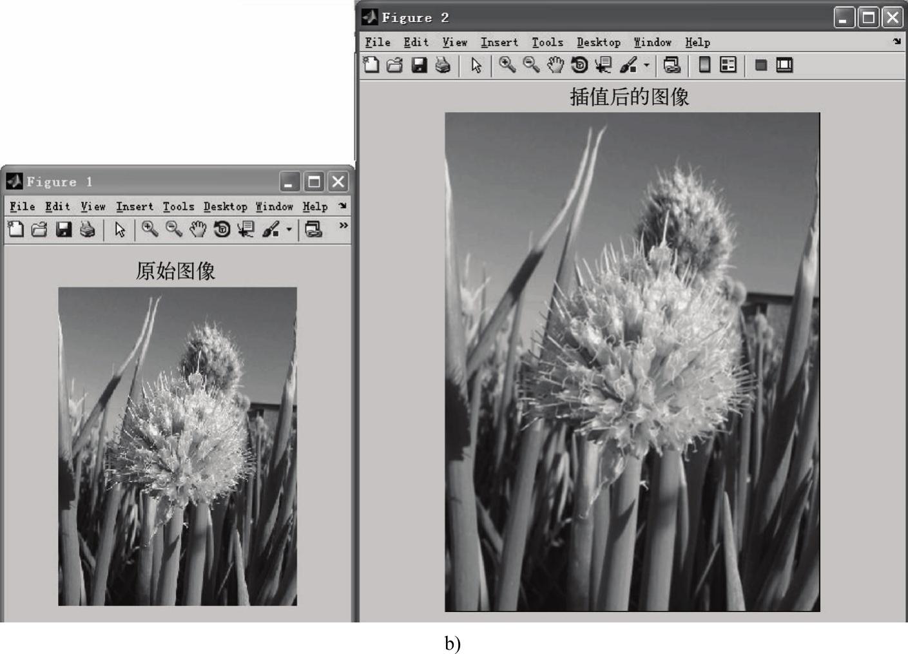Open Insert menu in Figure 1
The image size is (908, 654).
135,206
